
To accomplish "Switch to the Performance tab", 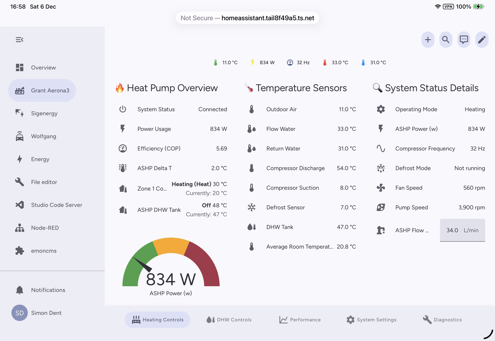I will coord(300,320).
